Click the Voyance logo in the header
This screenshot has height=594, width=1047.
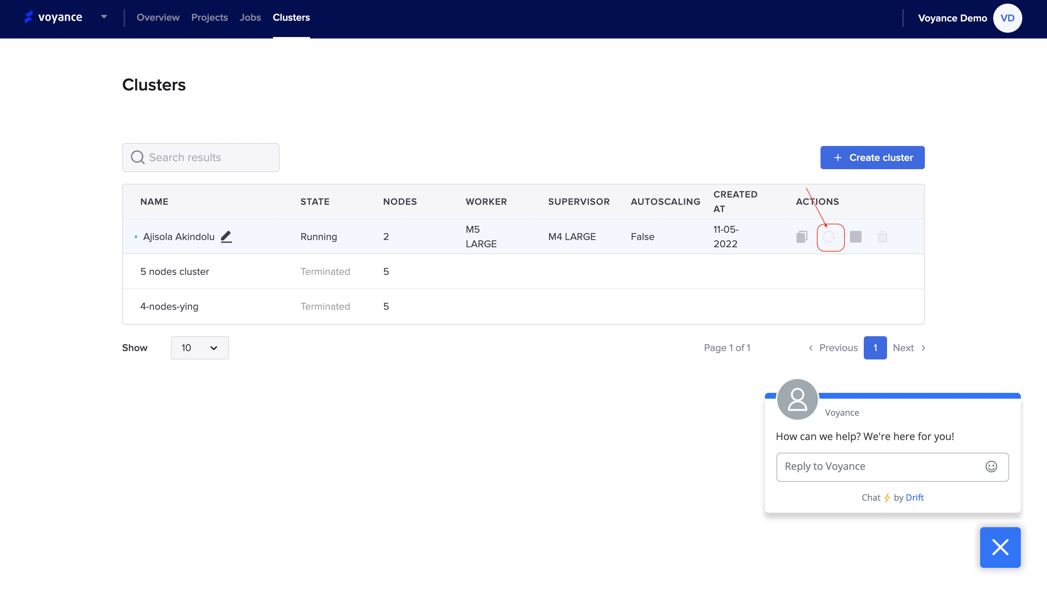(x=53, y=17)
